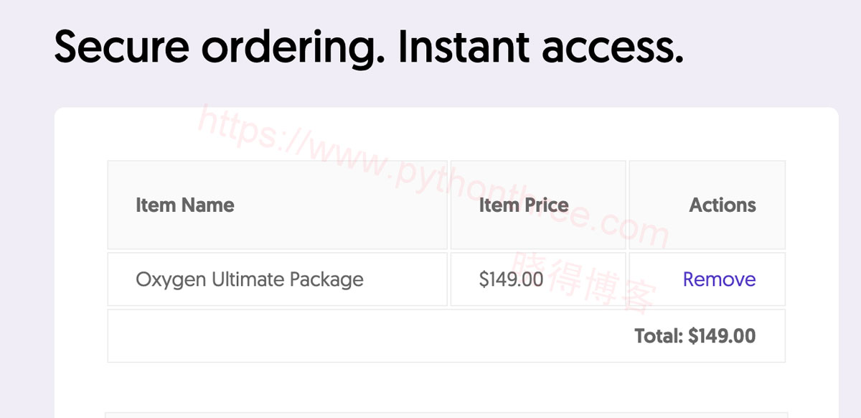
Task: Click the Total: $149.00 amount
Action: 695,336
